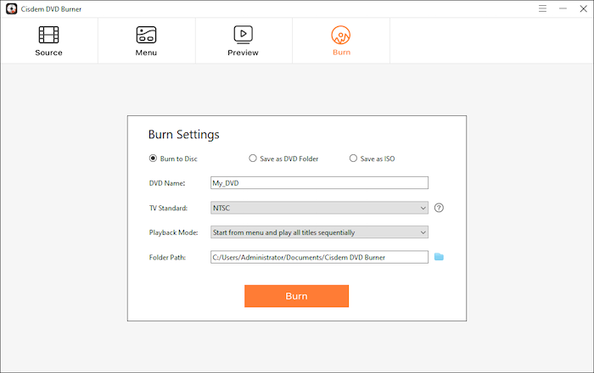Expand the Playback Mode dropdown
Viewport: 594px width, 373px height.
click(319, 232)
